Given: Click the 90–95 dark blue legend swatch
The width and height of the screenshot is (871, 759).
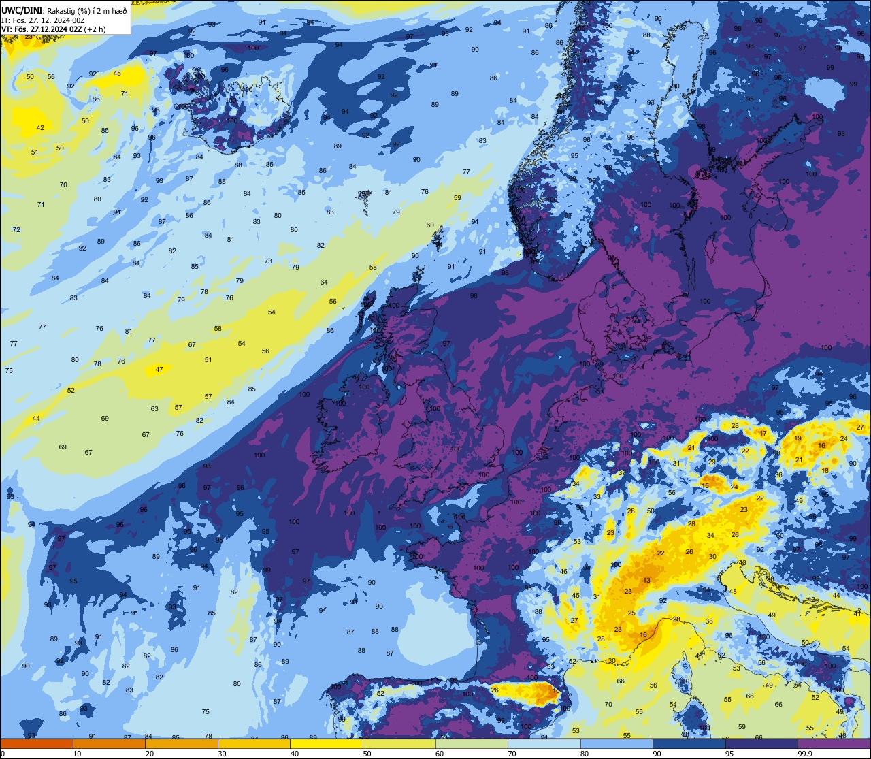Looking at the screenshot, I should pyautogui.click(x=689, y=744).
